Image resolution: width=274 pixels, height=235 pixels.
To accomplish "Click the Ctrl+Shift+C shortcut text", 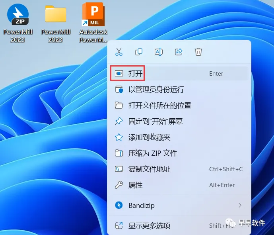I will pos(226,169).
